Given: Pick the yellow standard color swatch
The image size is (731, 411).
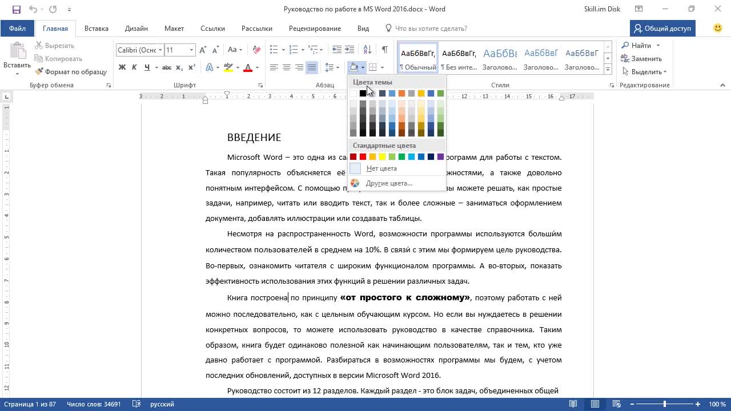Looking at the screenshot, I should tap(382, 157).
